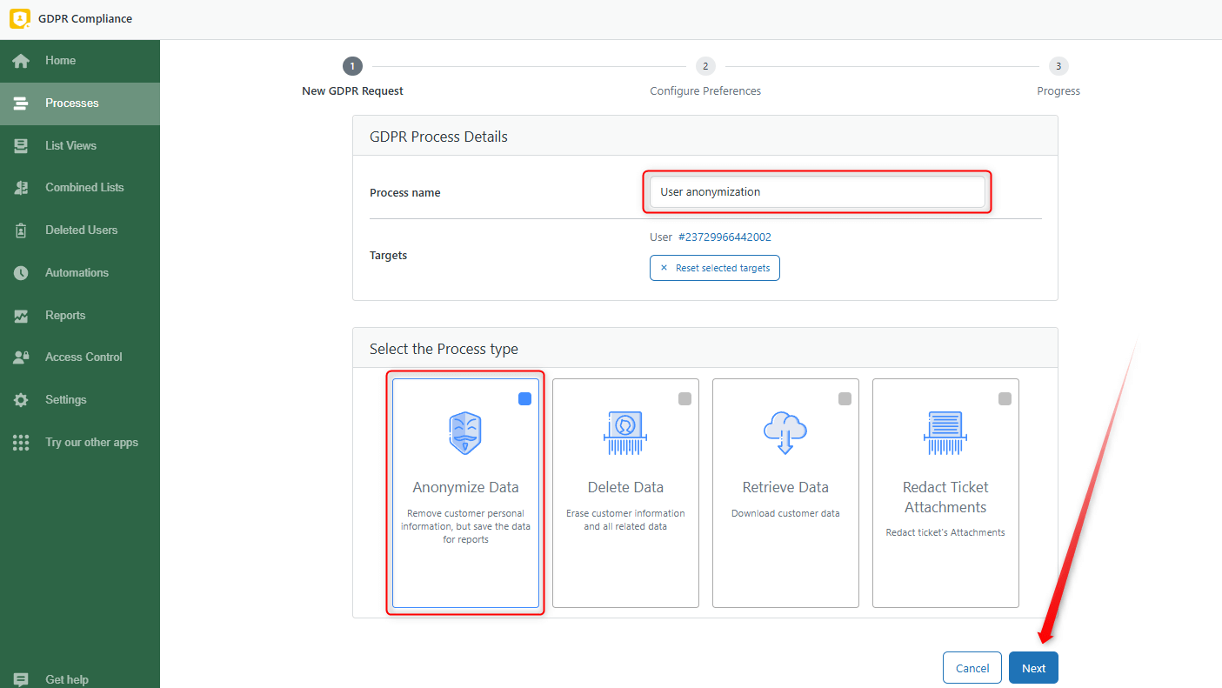Click the Deleted Users icon in sidebar
1222x688 pixels.
click(21, 230)
